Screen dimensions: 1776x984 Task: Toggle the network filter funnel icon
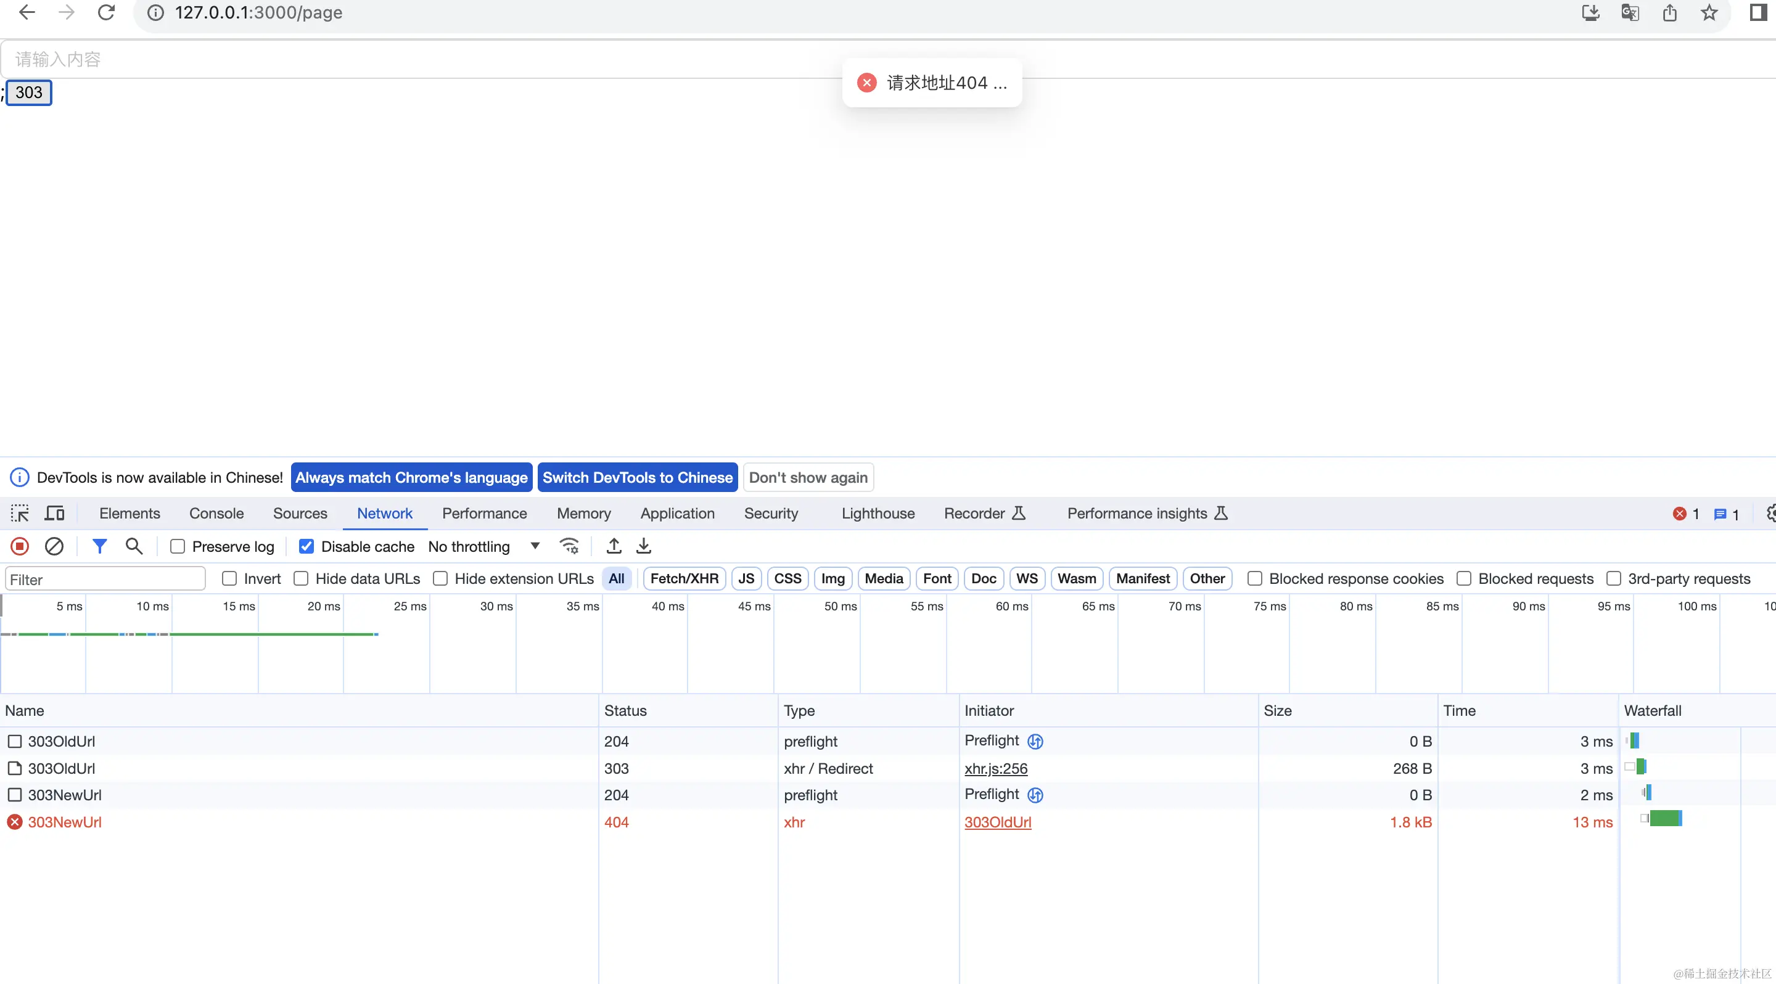pyautogui.click(x=99, y=546)
